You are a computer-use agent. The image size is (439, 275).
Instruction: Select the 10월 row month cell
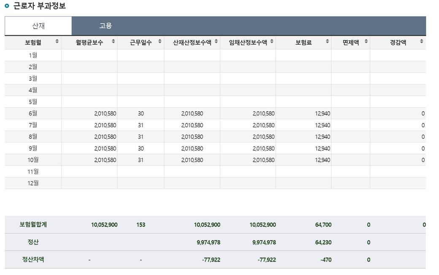[33, 160]
